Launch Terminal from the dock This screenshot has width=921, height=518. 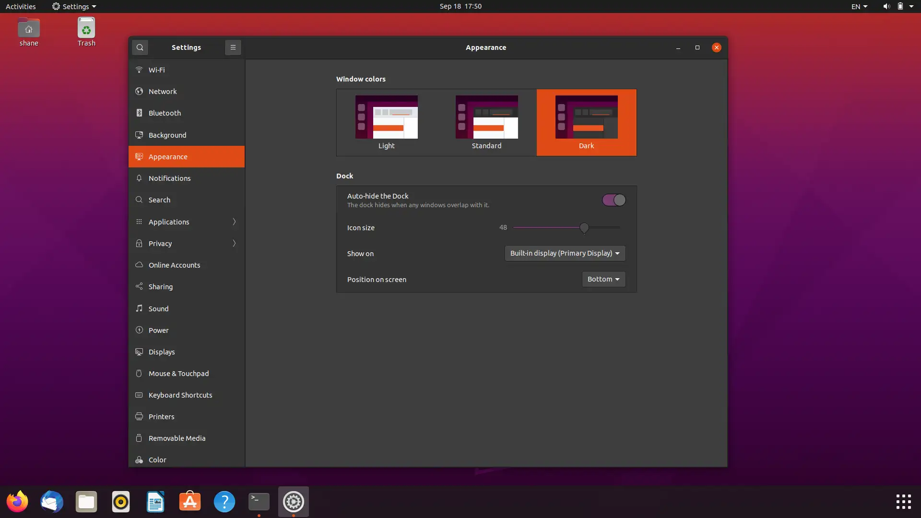point(259,502)
